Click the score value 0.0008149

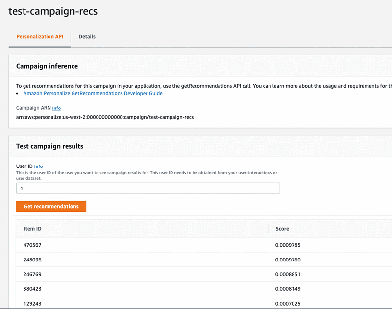288,289
